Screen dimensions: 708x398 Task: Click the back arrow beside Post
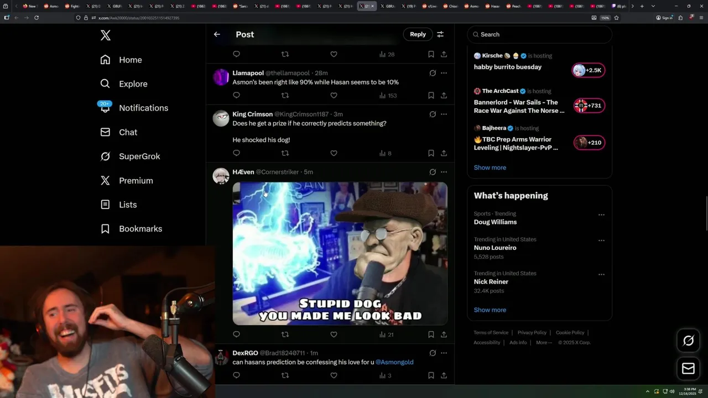point(217,34)
